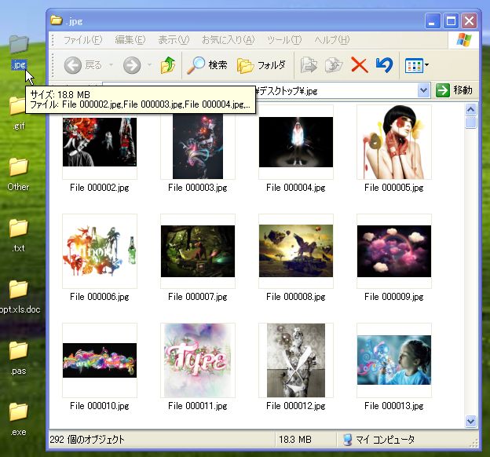Open the ツール(T) menu
Viewport: 490px width, 457px height.
tap(284, 40)
